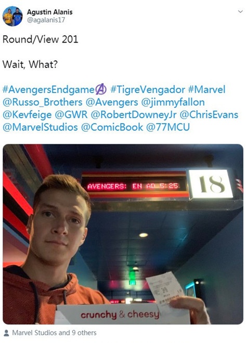Visit the @Avengers mention
This screenshot has width=246, height=343.
pyautogui.click(x=112, y=102)
